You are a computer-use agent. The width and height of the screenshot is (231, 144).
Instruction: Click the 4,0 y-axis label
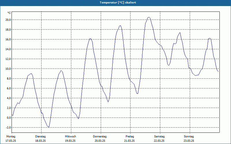[x=9, y=98]
